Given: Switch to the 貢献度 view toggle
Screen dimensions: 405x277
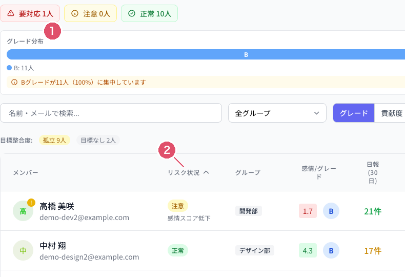Looking at the screenshot, I should pos(390,113).
